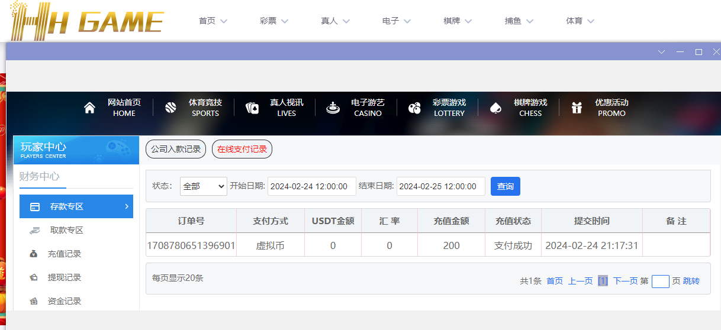Click the blue 查询 button
Viewport: 721px width, 330px height.
coord(505,186)
